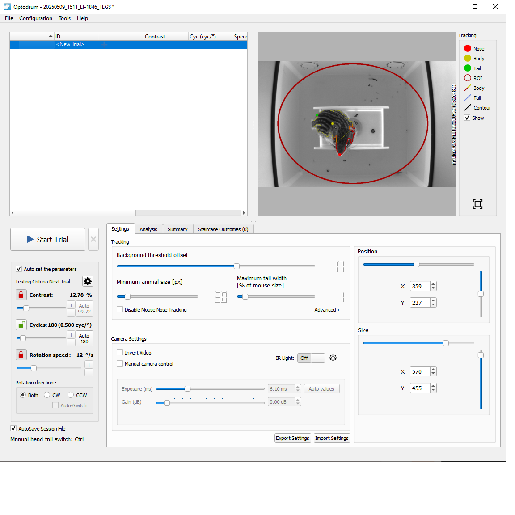Image resolution: width=515 pixels, height=515 pixels.
Task: Enable Manual camera control checkbox
Action: point(120,363)
